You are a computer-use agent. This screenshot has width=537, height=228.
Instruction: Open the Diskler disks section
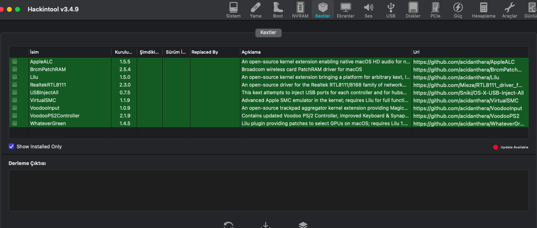413,10
